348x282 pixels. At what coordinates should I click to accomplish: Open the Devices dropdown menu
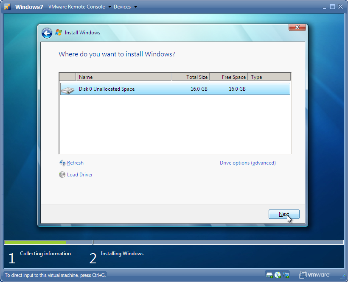(125, 7)
